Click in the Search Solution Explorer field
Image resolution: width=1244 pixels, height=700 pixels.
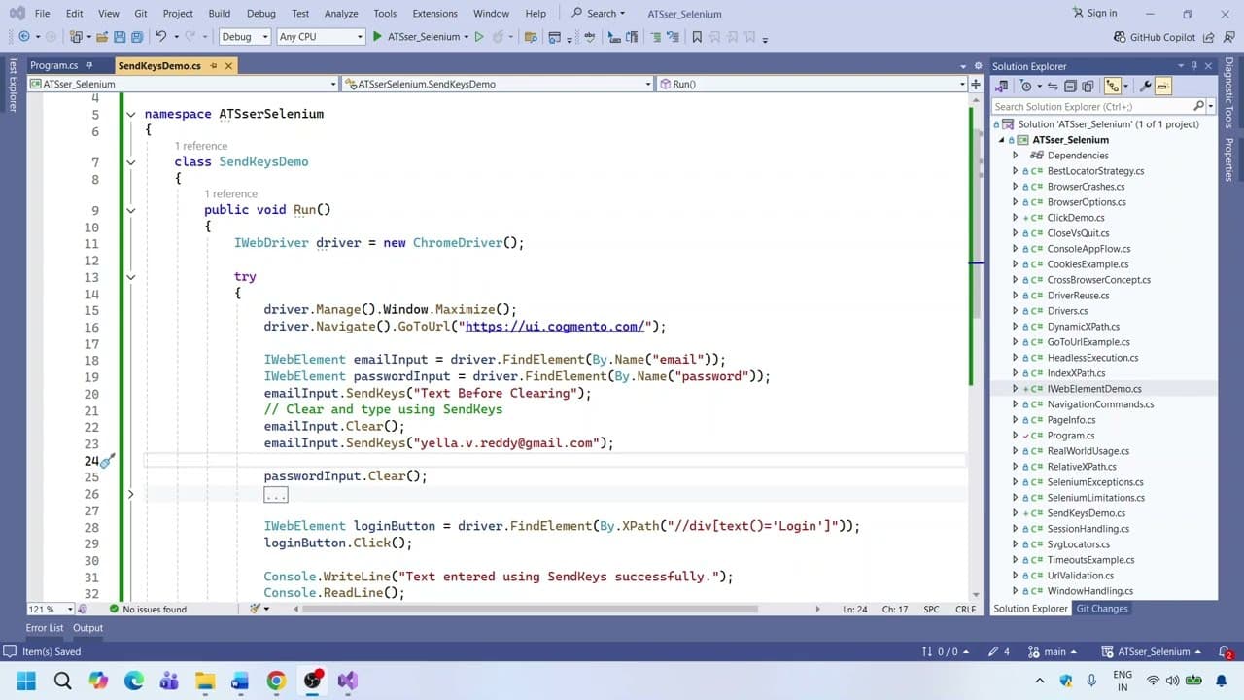click(x=1092, y=106)
